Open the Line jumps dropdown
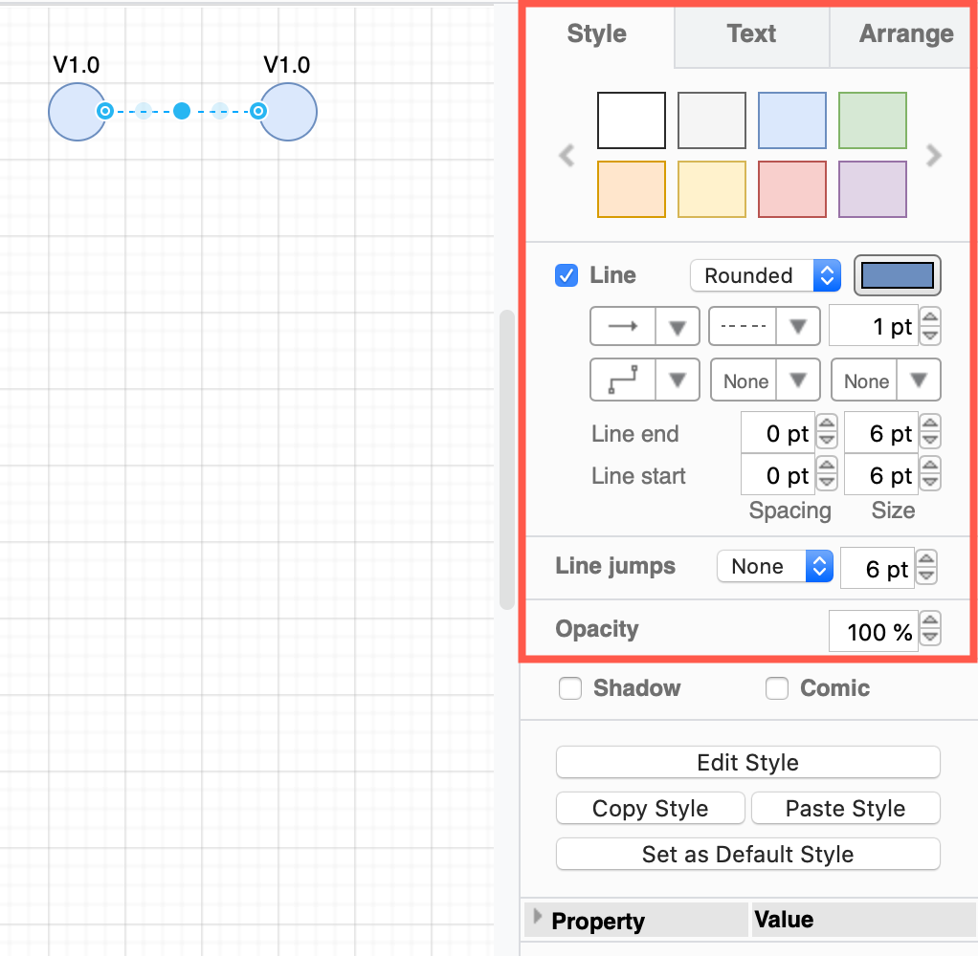 click(774, 566)
